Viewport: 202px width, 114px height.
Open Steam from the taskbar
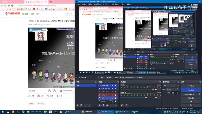[68, 112]
